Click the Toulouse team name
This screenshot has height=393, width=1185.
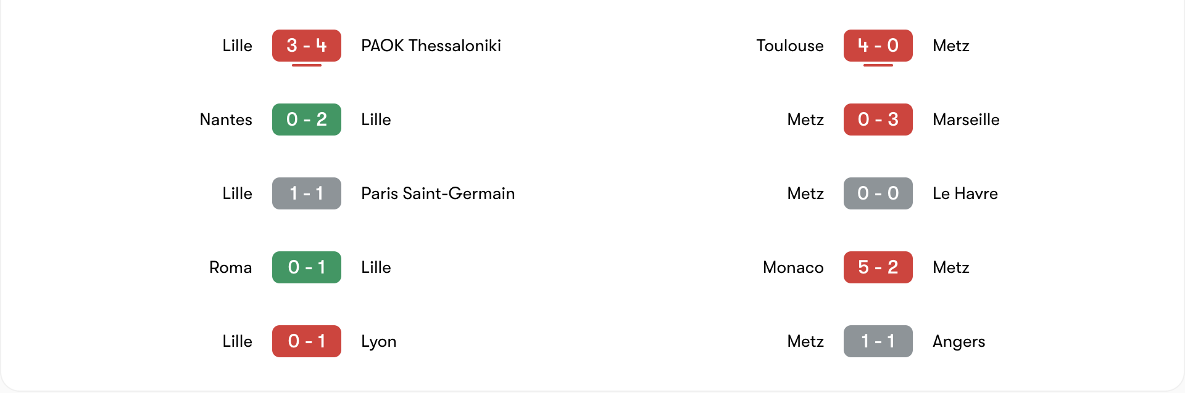[789, 46]
